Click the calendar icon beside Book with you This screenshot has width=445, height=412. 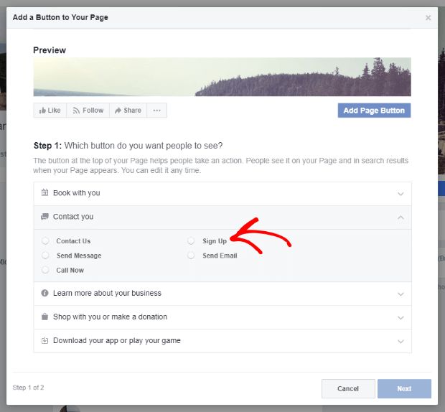(x=44, y=192)
